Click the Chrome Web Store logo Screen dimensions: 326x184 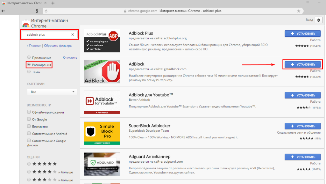coord(26,24)
